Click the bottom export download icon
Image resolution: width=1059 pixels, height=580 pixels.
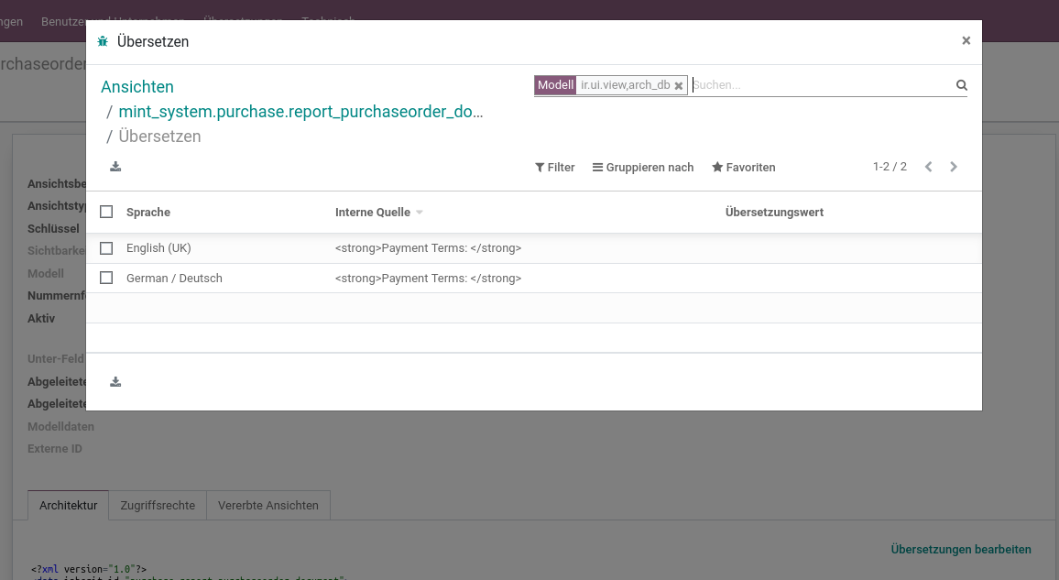pos(115,382)
